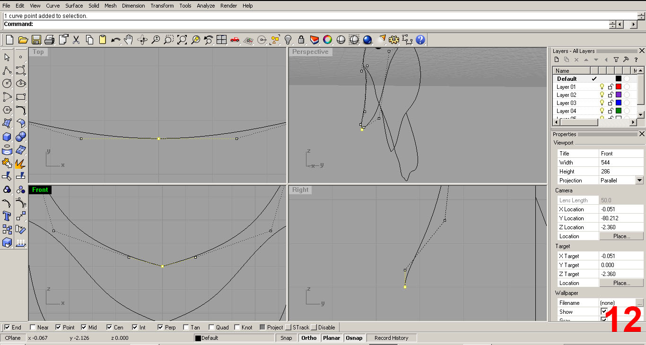This screenshot has height=345, width=646.
Task: Open the Surface menu
Action: click(74, 6)
